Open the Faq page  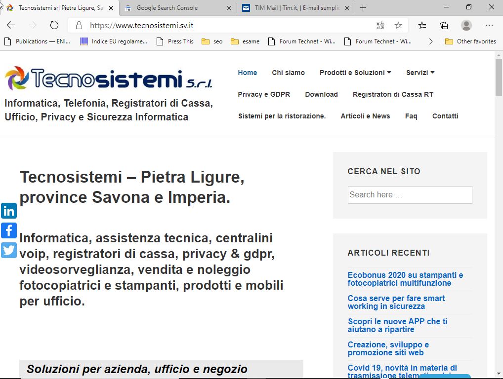(411, 116)
